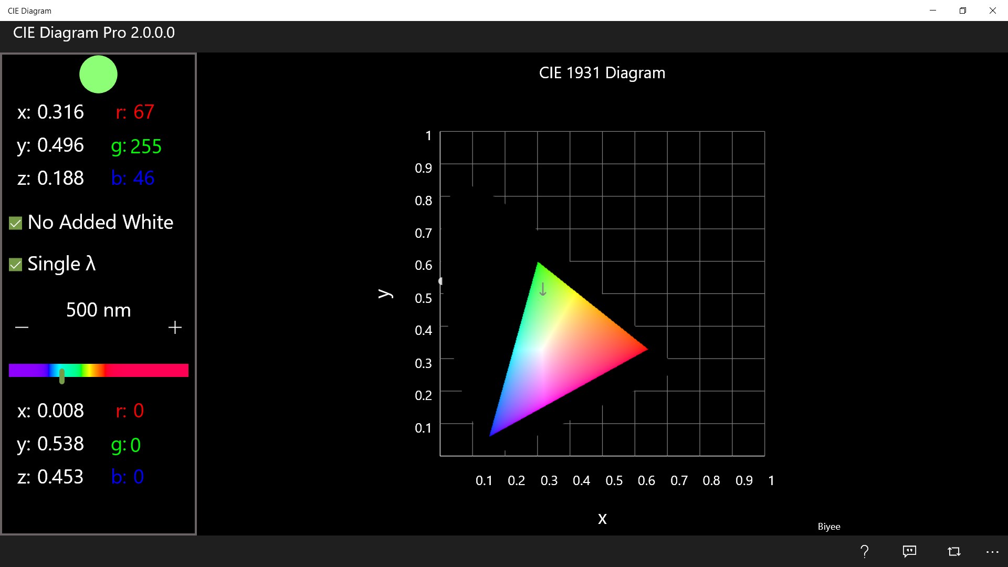Click the diagram switch/rotate icon
Screen dimensions: 1008x567
pyautogui.click(x=954, y=551)
